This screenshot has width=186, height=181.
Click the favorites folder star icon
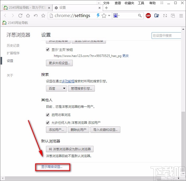[x=157, y=15]
